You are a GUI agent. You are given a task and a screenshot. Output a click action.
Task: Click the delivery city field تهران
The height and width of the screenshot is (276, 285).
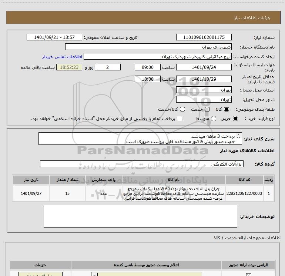(x=204, y=100)
